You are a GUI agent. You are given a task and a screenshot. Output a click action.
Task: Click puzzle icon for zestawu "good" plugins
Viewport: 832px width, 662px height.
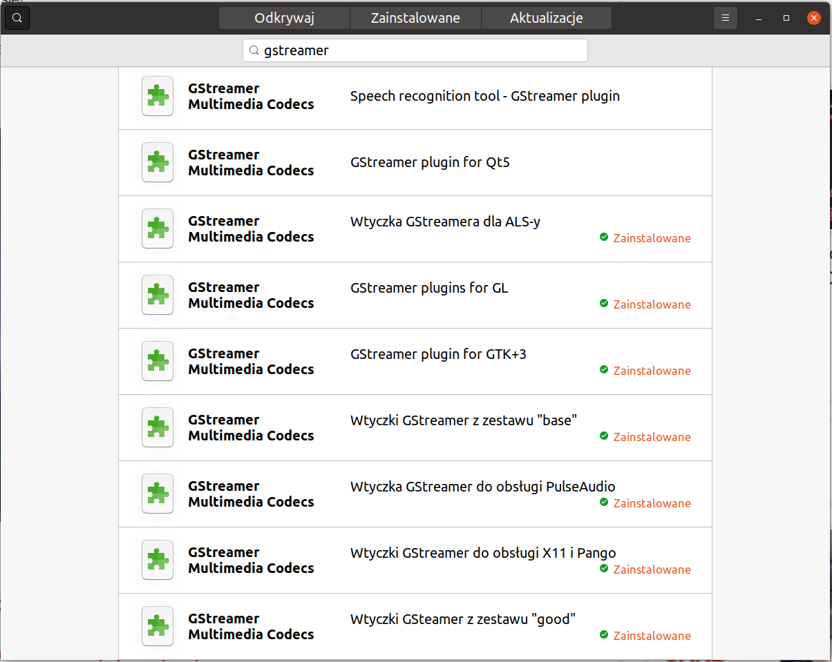pyautogui.click(x=158, y=626)
